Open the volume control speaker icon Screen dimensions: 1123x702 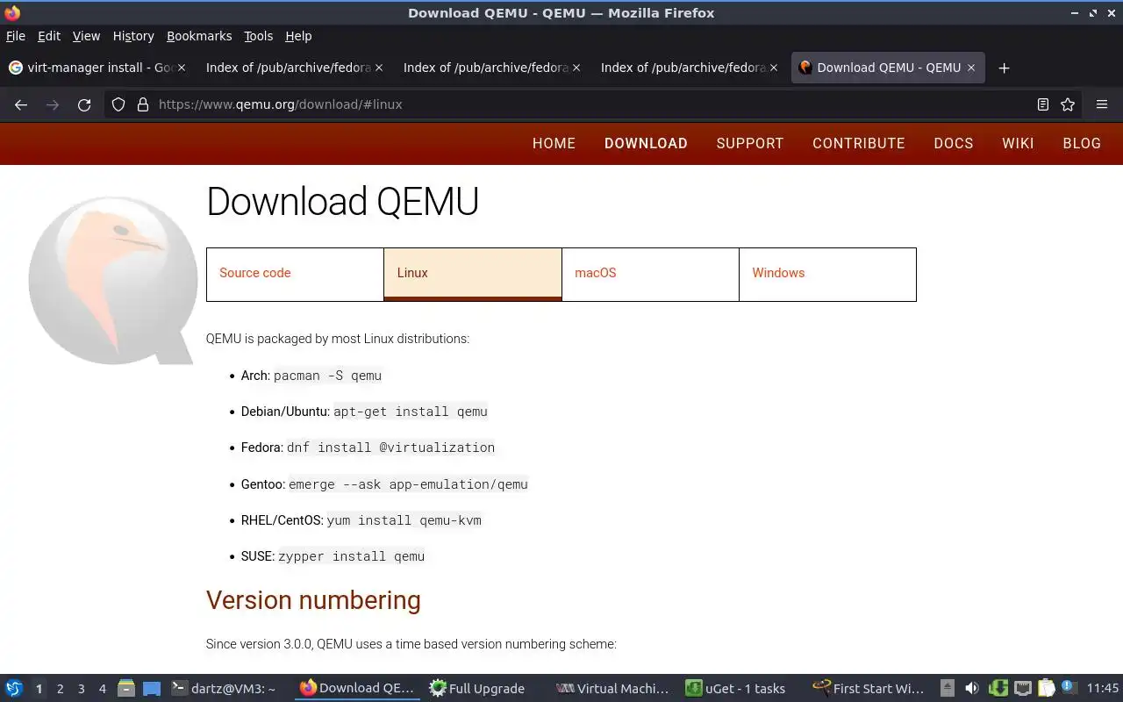point(972,689)
